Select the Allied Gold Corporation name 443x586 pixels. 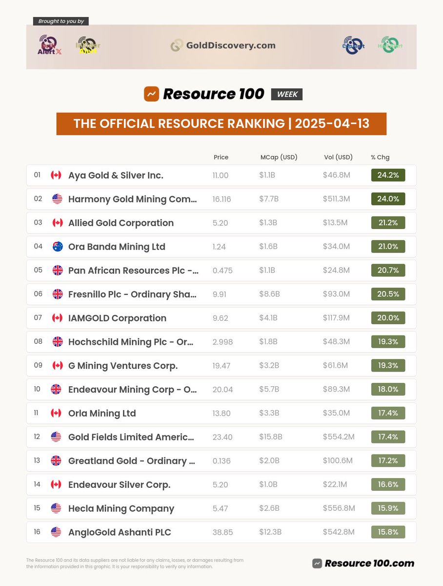tap(121, 223)
